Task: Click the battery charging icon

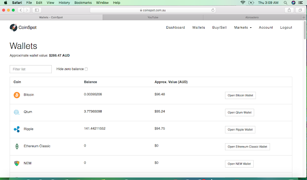Action: tap(251, 3)
